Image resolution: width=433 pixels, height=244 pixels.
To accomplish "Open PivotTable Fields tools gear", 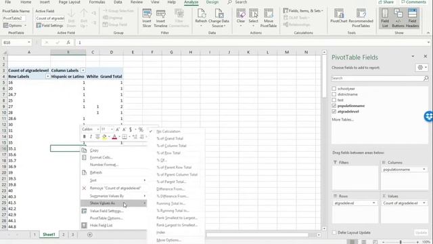I will pyautogui.click(x=421, y=68).
